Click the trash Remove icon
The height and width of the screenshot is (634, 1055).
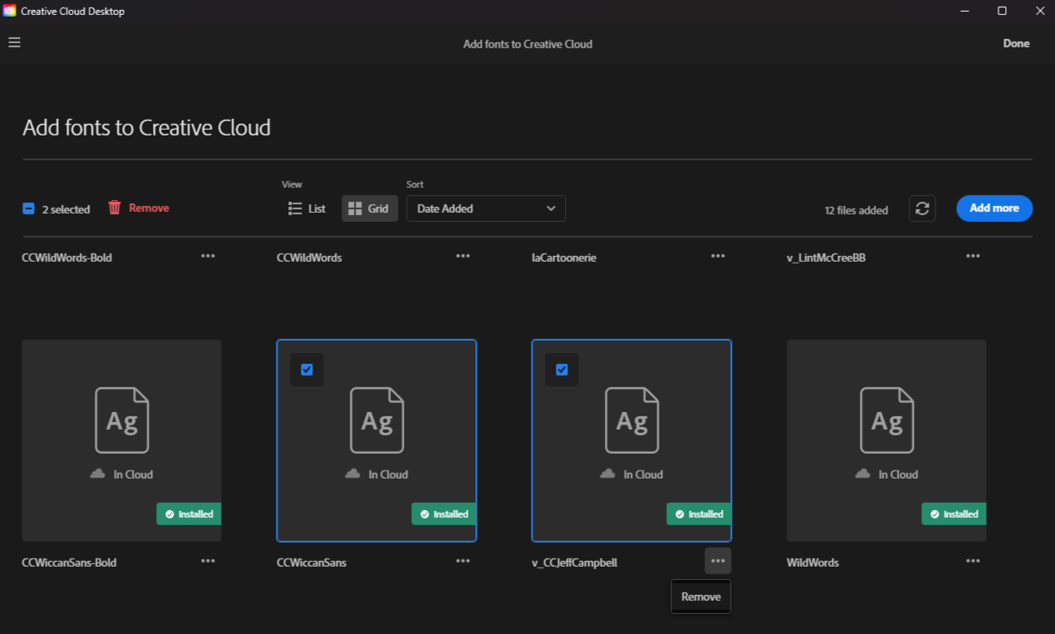click(x=114, y=209)
